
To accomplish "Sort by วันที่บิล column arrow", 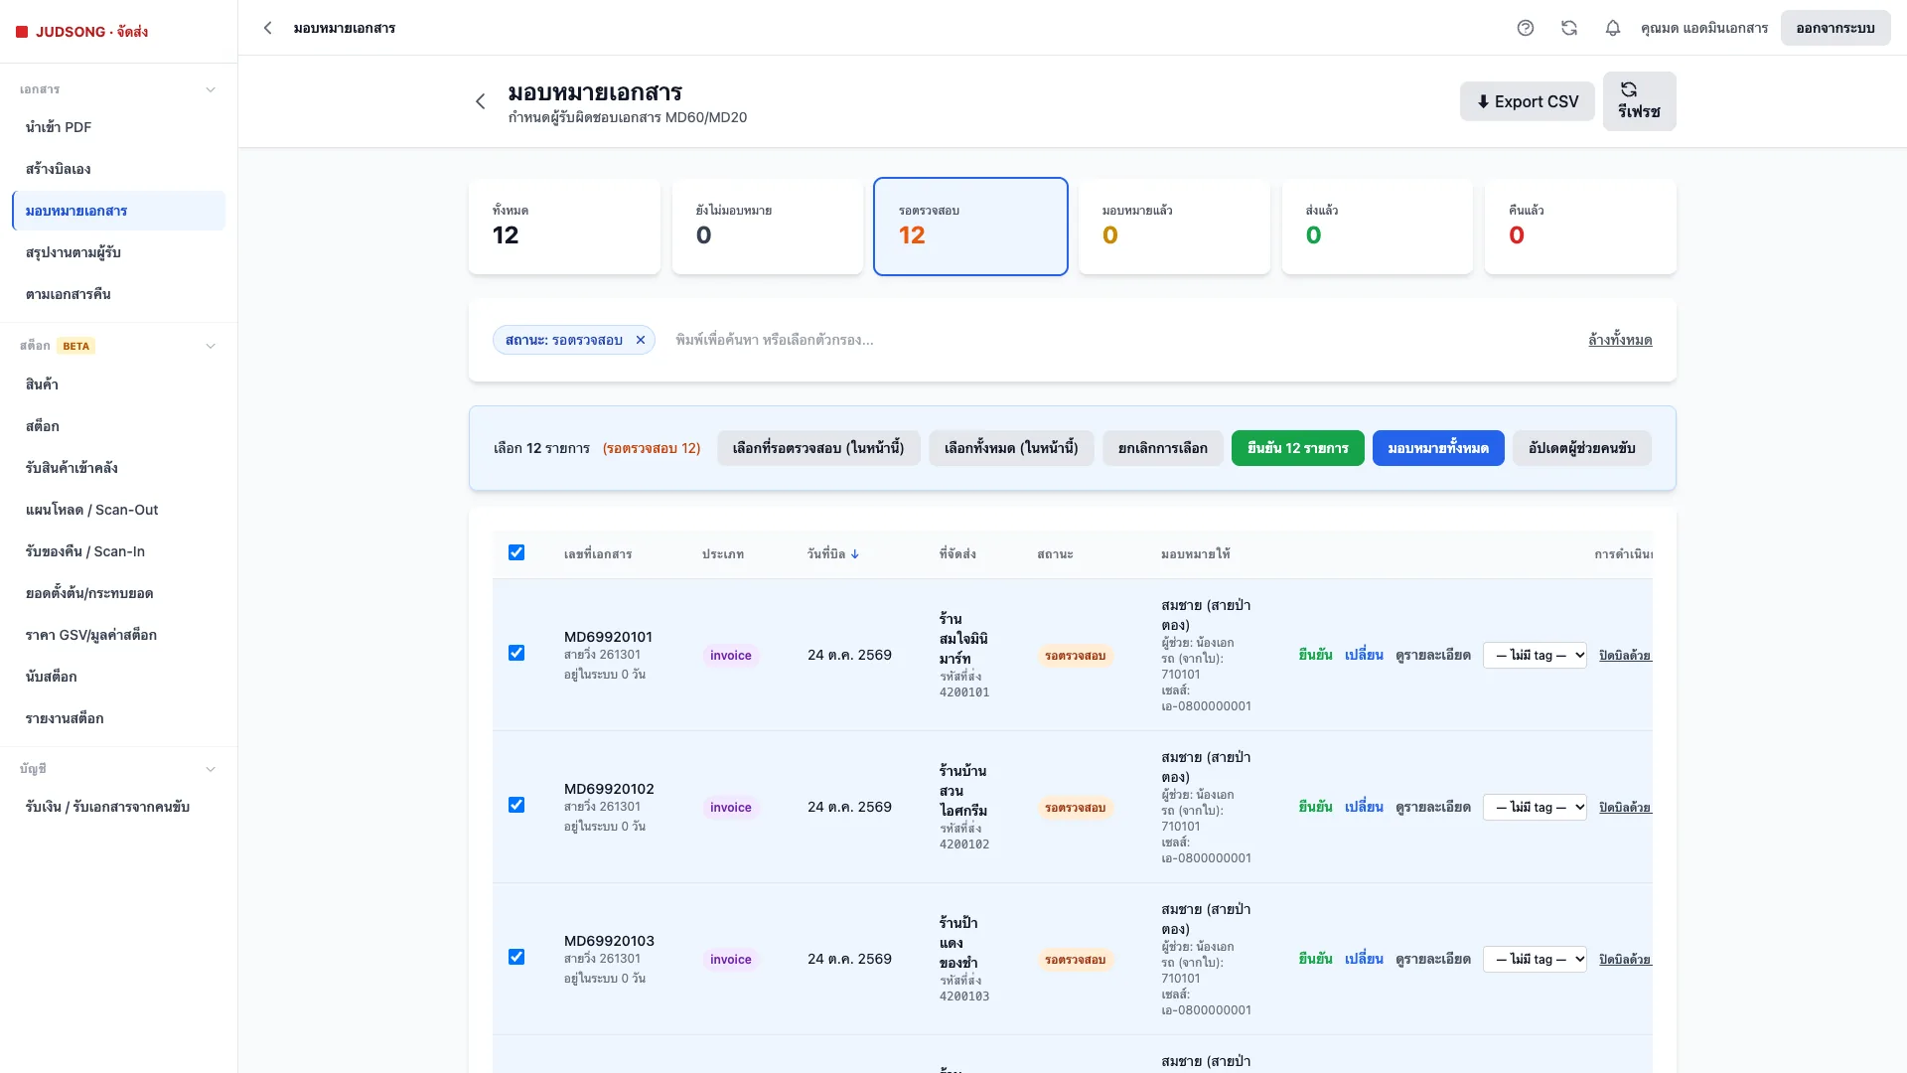I will coord(855,554).
